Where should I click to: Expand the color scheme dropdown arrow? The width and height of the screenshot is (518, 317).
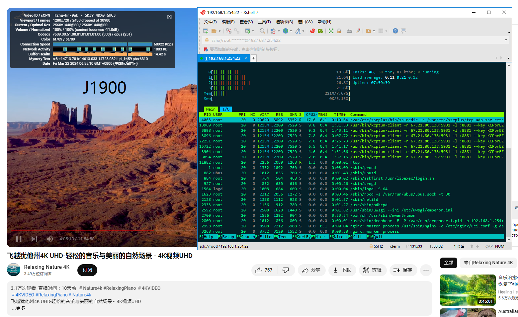[x=279, y=31]
